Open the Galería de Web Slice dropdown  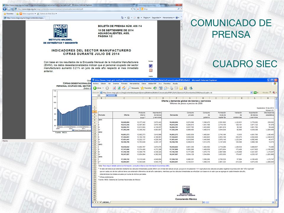47,14
